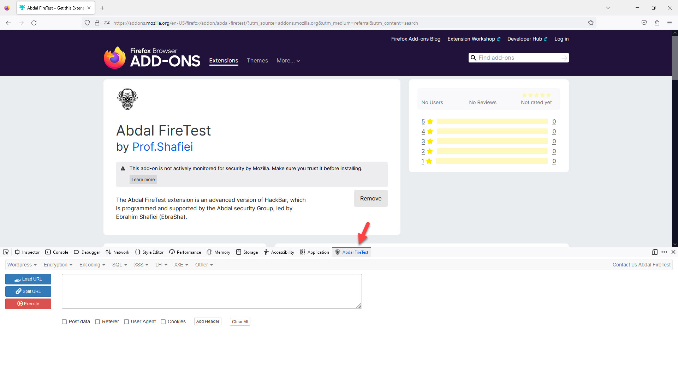The width and height of the screenshot is (678, 367).
Task: Open the More... navigation dropdown
Action: pos(288,61)
